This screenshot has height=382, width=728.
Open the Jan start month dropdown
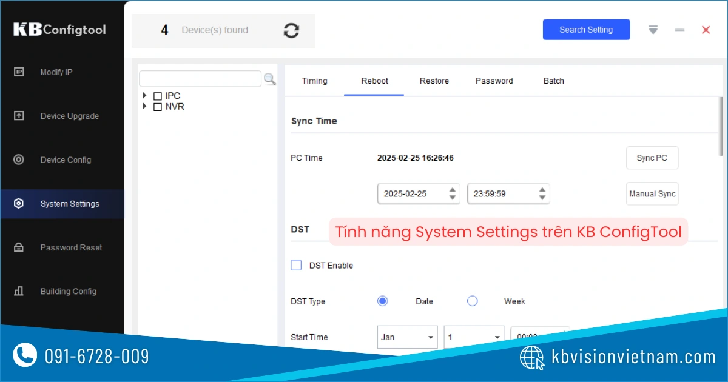point(408,337)
